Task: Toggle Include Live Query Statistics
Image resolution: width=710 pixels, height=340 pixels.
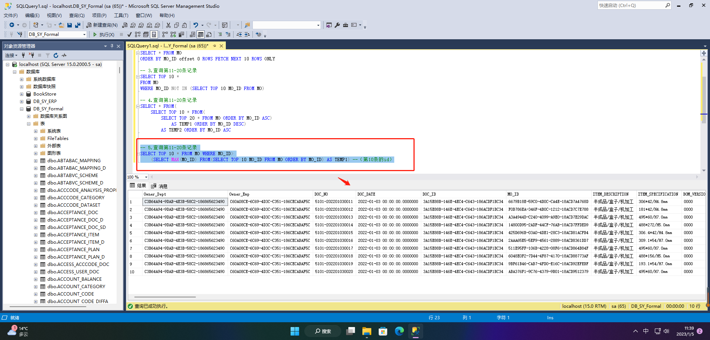Action: click(173, 34)
